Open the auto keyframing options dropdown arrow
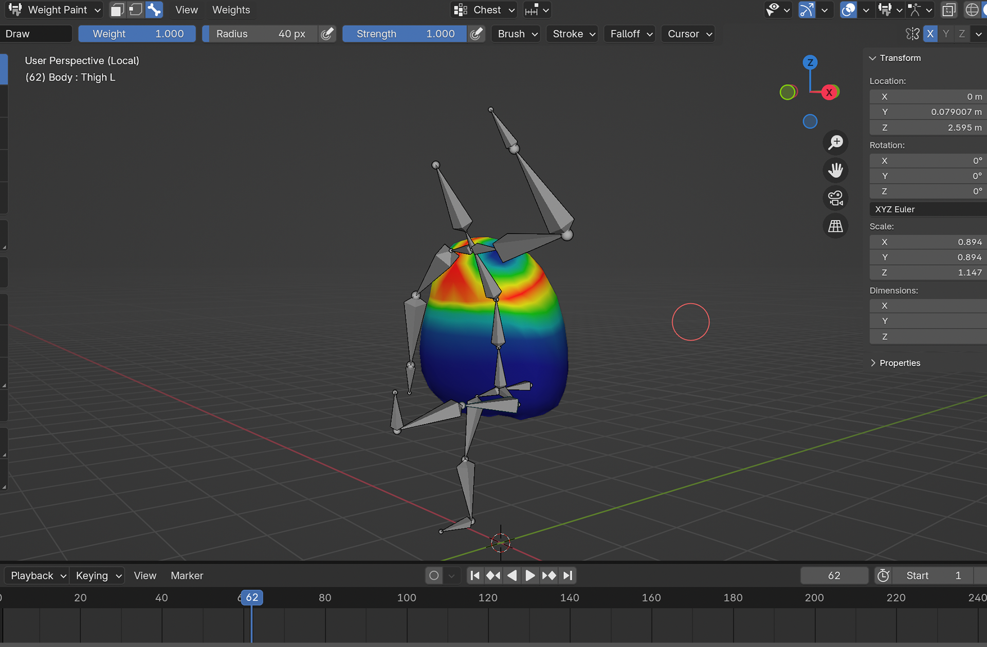987x647 pixels. pyautogui.click(x=451, y=576)
